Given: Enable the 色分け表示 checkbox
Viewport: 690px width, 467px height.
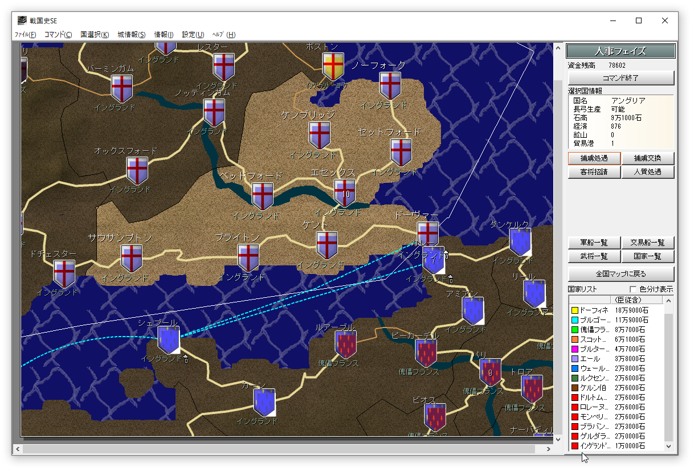Looking at the screenshot, I should click(633, 289).
